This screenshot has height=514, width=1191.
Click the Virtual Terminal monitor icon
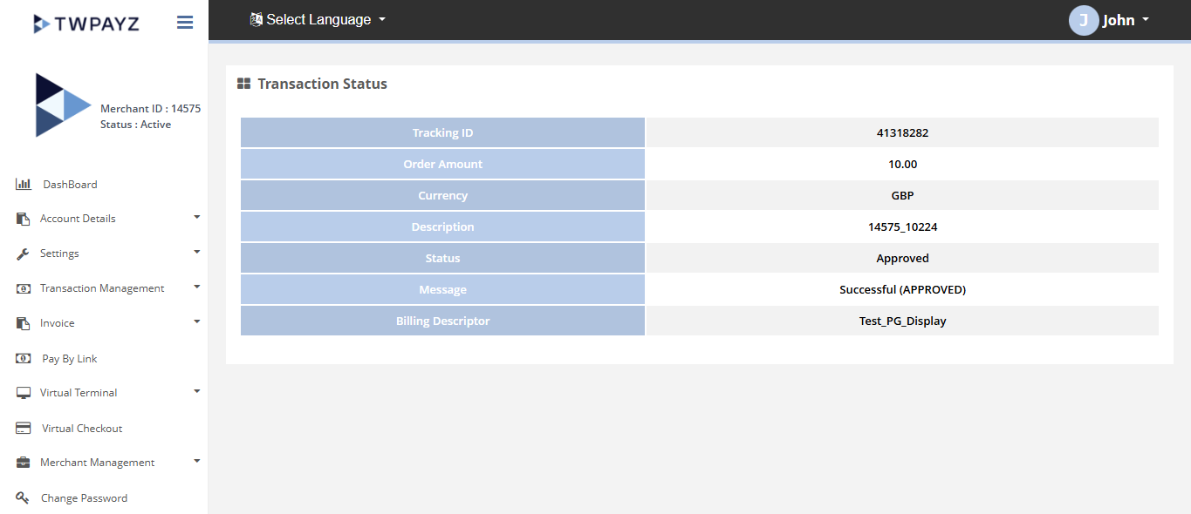(x=24, y=393)
